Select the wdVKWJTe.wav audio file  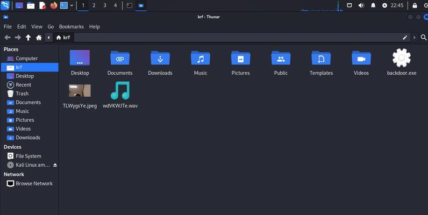click(120, 91)
